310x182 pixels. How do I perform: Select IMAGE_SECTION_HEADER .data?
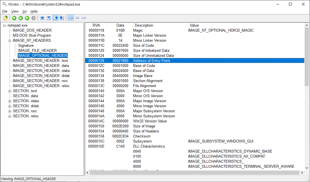pos(41,66)
